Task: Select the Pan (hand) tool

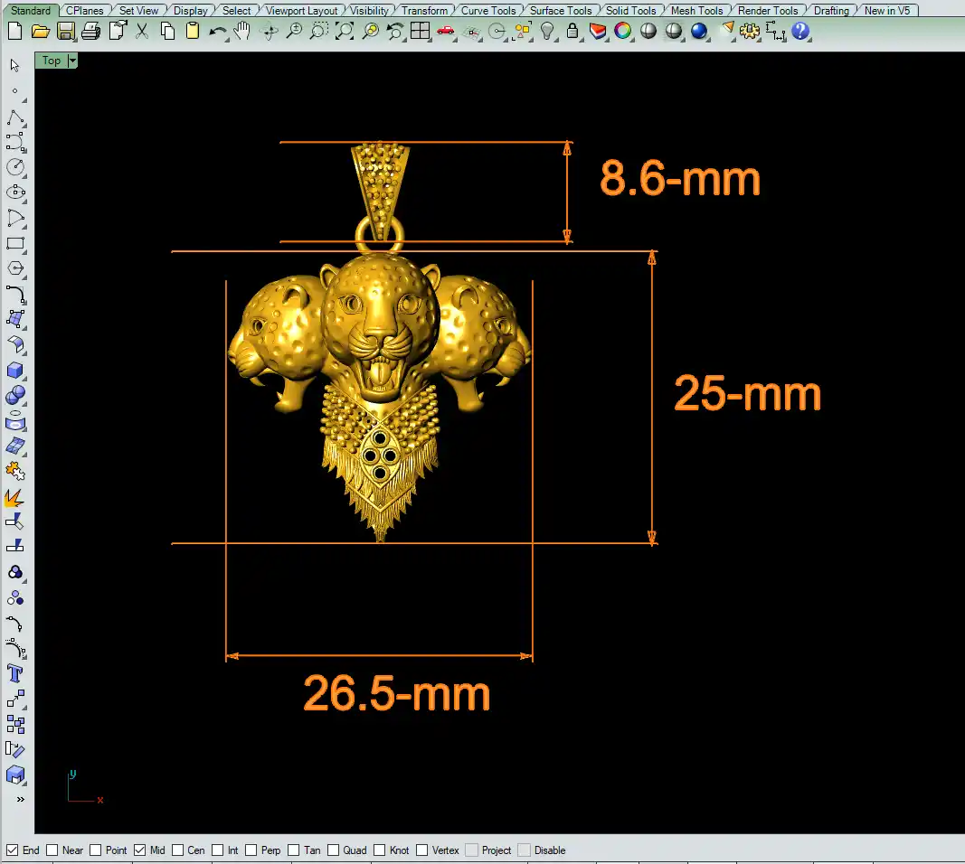Action: [x=242, y=32]
